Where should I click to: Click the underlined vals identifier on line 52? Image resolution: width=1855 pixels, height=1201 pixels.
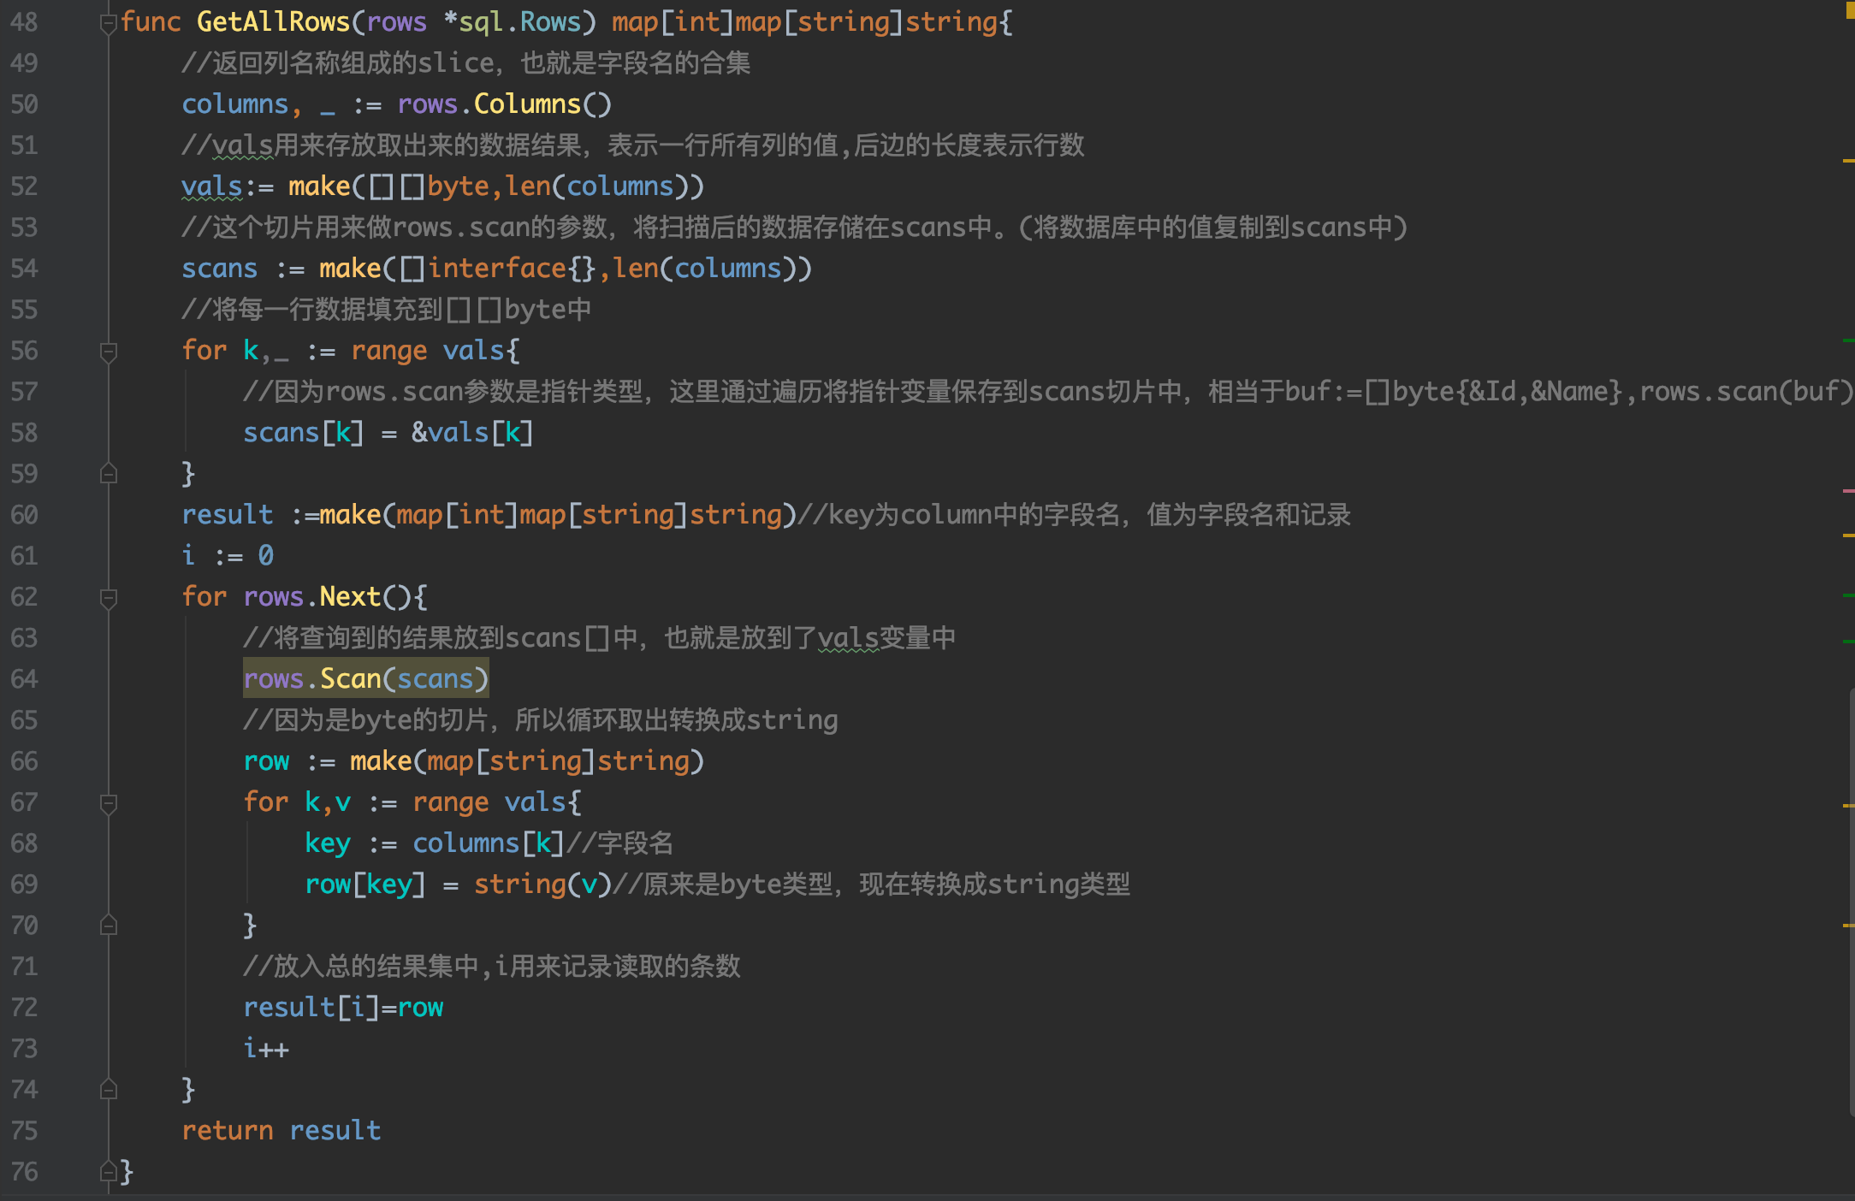211,186
